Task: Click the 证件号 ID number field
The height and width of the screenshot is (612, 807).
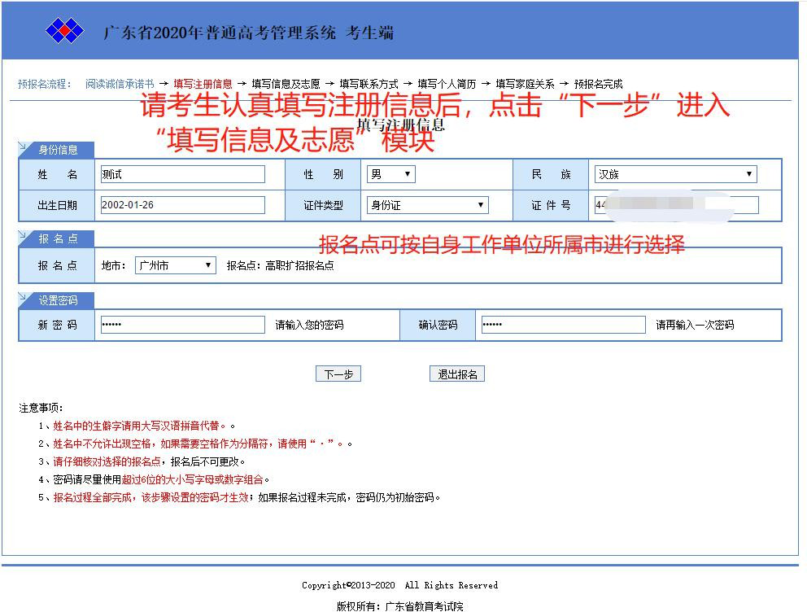Action: pyautogui.click(x=676, y=205)
